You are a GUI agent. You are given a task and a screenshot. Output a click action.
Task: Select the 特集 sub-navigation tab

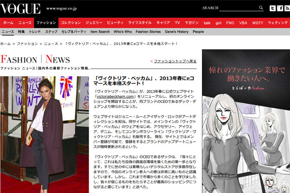pos(21,32)
